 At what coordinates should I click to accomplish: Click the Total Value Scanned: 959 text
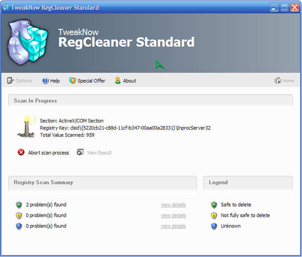click(67, 135)
